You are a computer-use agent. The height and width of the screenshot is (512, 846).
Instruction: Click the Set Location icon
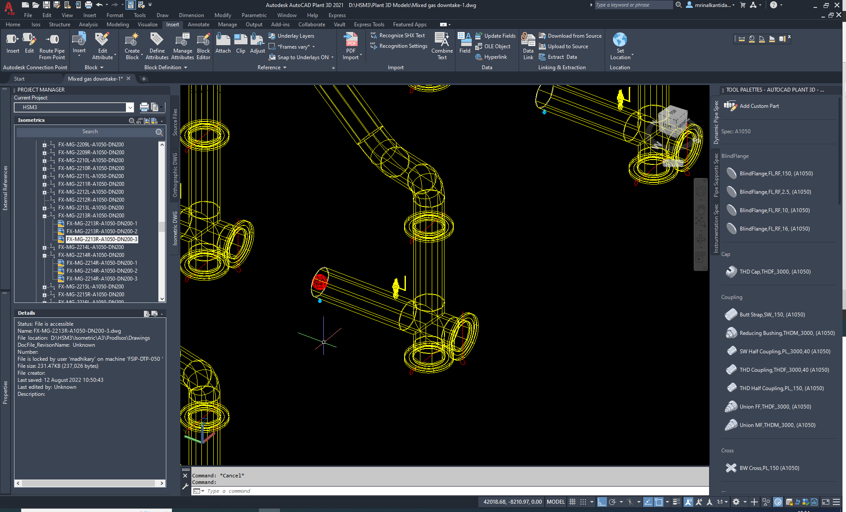pos(620,46)
